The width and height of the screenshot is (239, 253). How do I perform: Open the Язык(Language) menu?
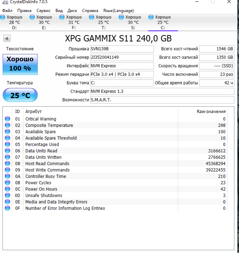118,11
